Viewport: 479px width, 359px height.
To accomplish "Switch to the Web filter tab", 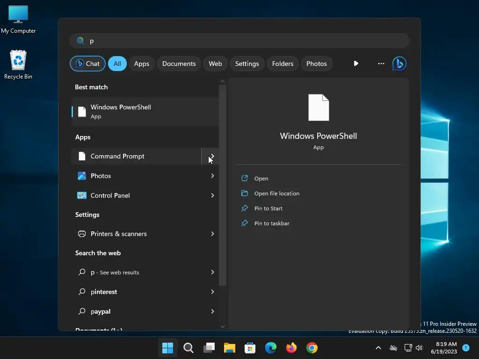I will tap(215, 64).
